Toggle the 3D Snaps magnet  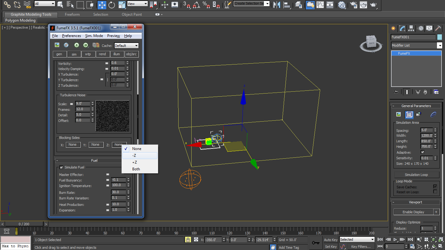pyautogui.click(x=186, y=5)
